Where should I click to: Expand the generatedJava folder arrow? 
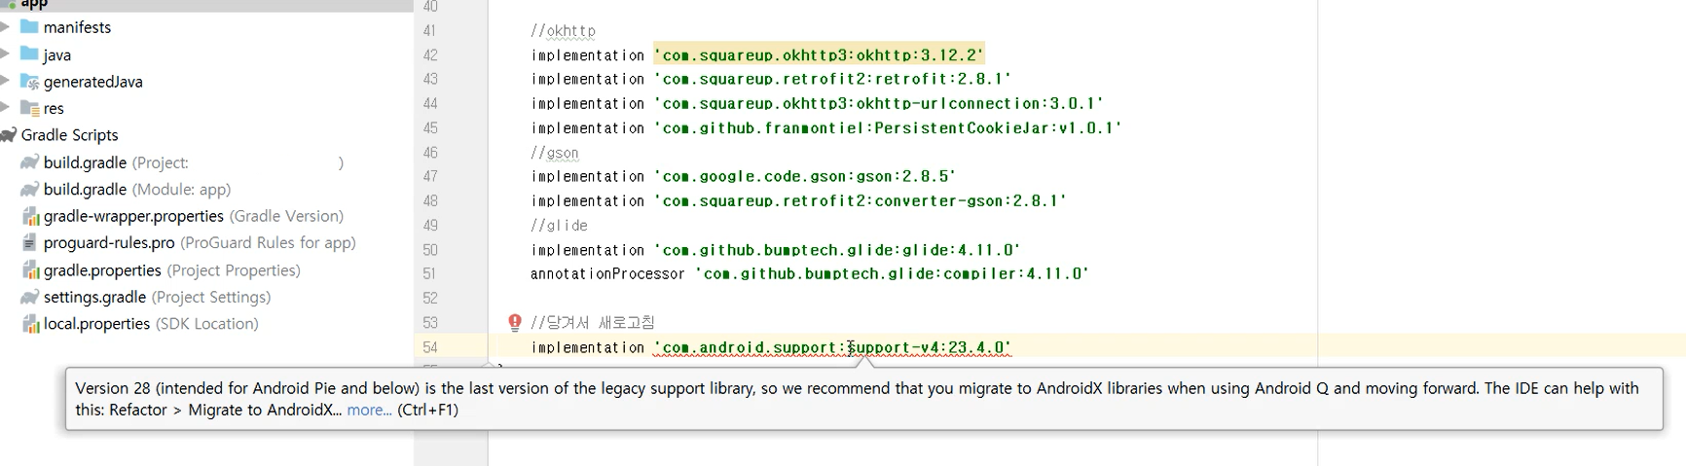6,82
